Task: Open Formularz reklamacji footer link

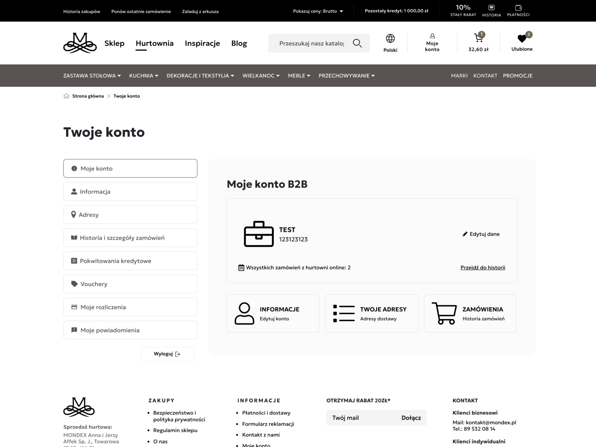Action: click(268, 424)
